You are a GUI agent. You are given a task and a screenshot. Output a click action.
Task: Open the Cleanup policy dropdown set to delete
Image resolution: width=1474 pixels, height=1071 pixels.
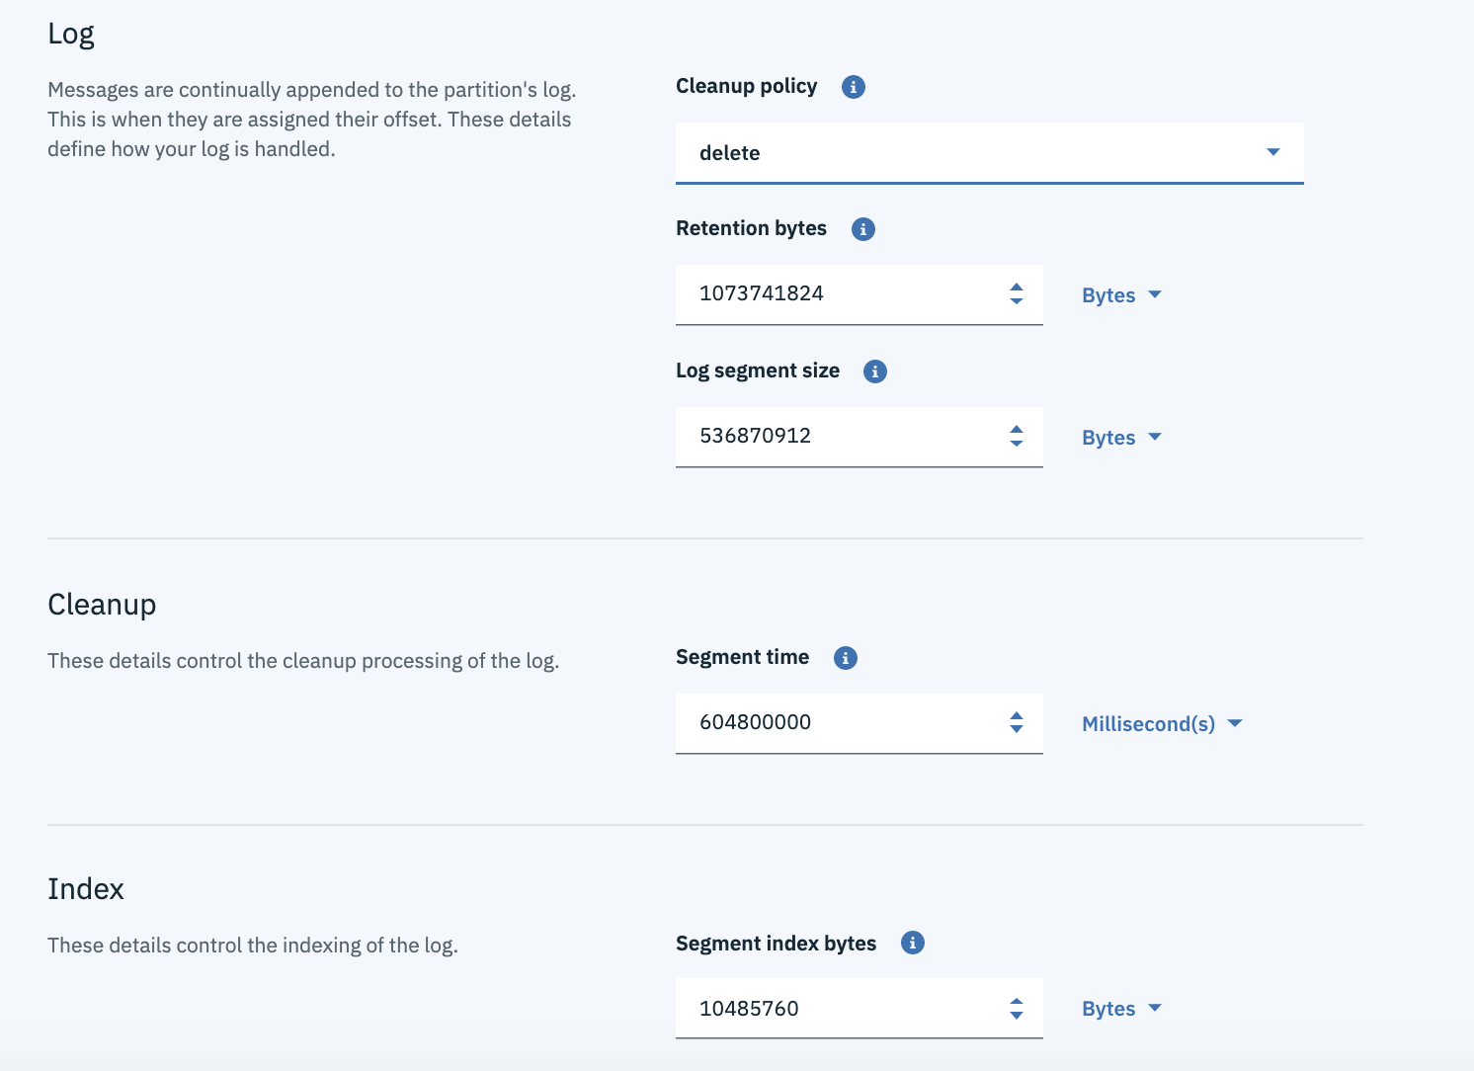989,153
